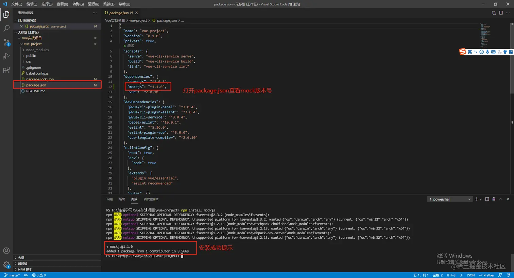514x278 pixels.
Task: Open the 帮助(H) menu
Action: [x=124, y=4]
